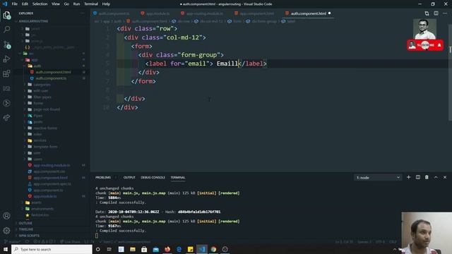
Task: Open the Explorer view in activity bar
Action: (6, 15)
